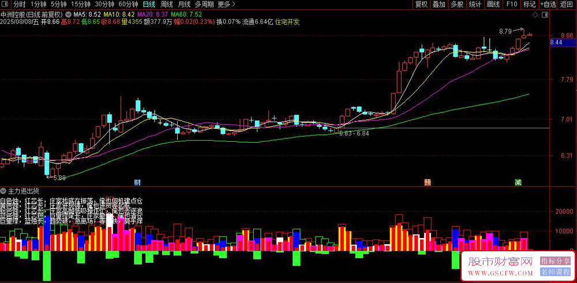Open the 财 financial report marker
Image resolution: width=577 pixels, height=283 pixels.
pyautogui.click(x=137, y=182)
